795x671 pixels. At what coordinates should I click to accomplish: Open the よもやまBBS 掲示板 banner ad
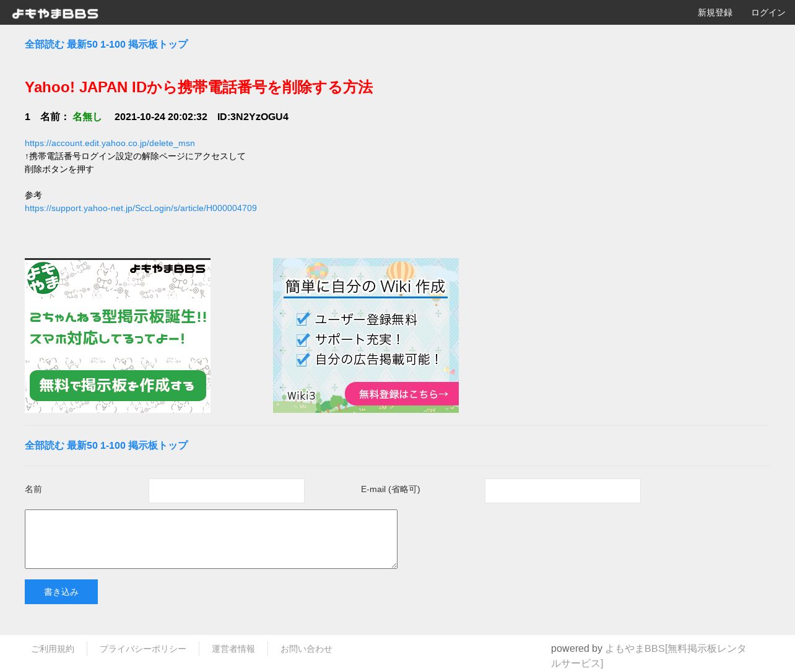point(118,335)
